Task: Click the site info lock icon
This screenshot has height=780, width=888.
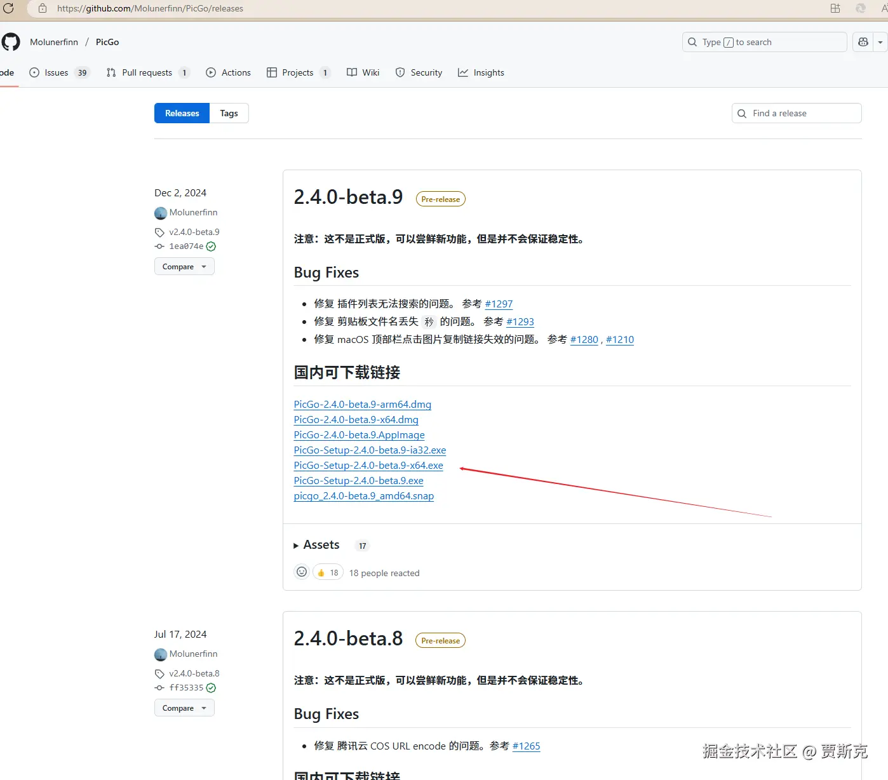Action: (x=43, y=8)
